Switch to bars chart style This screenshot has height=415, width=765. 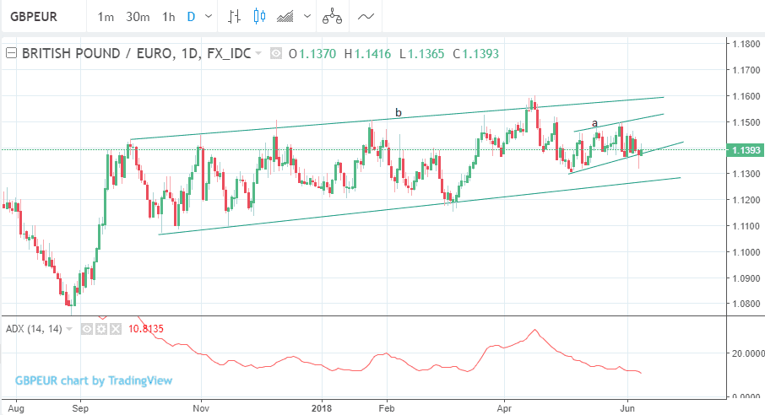point(234,17)
